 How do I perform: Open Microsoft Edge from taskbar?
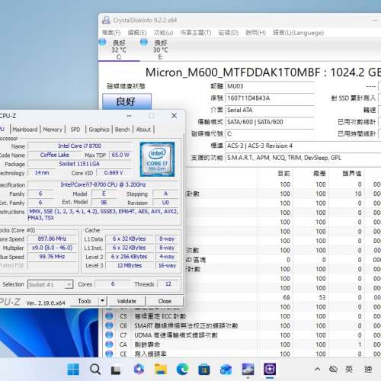182,369
